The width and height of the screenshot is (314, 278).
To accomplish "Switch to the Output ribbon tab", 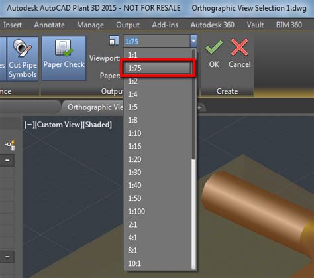I will click(x=128, y=25).
